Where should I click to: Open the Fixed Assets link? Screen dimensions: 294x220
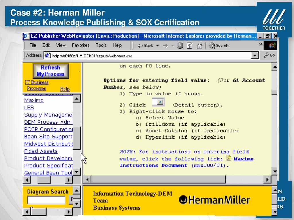[41, 151]
